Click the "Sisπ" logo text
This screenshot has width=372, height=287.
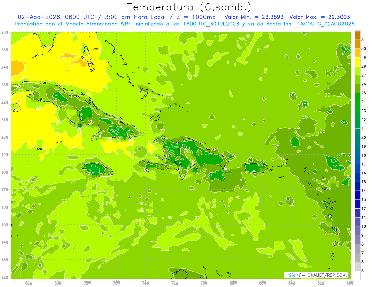(294, 275)
